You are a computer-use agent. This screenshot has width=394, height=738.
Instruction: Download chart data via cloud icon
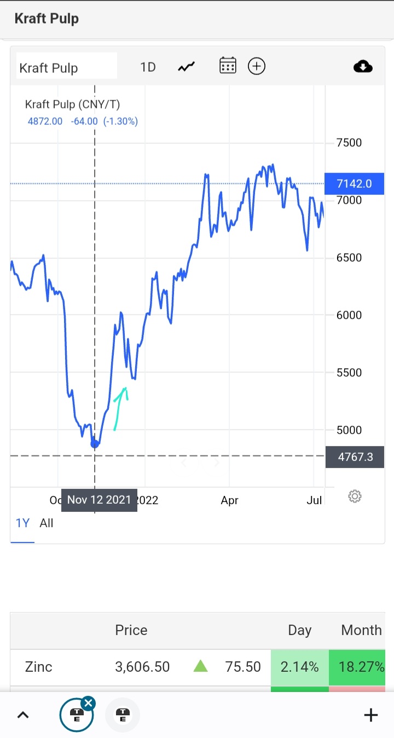click(x=363, y=67)
